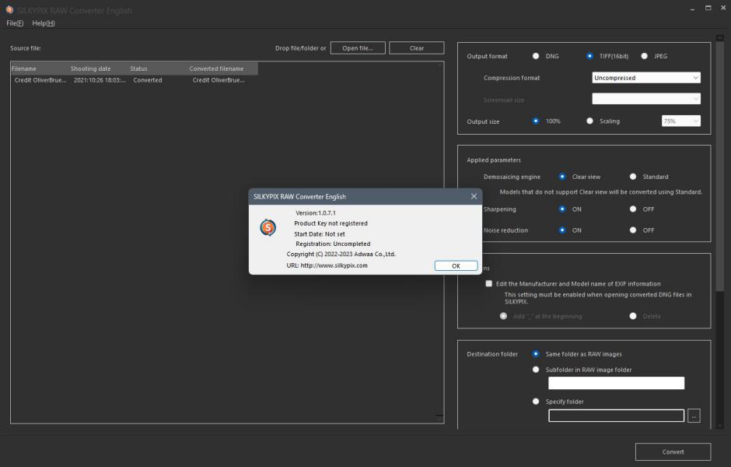This screenshot has width=731, height=467.
Task: Select TIFF(16bit) output format
Action: tap(589, 56)
